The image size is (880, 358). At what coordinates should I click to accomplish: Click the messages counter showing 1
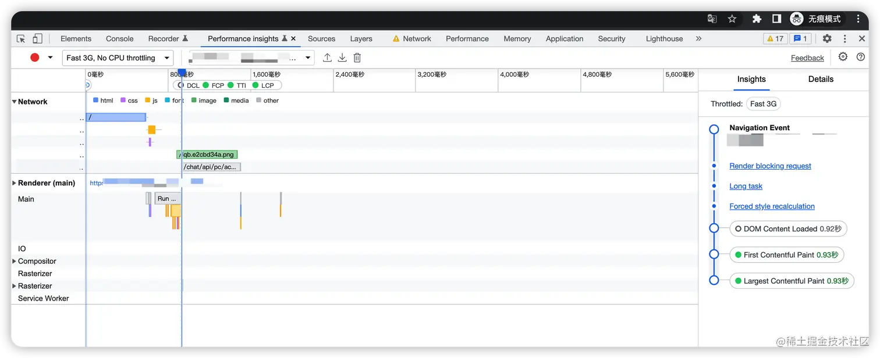801,39
